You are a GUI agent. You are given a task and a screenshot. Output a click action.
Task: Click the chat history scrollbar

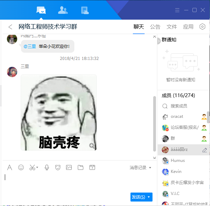pos(155,124)
